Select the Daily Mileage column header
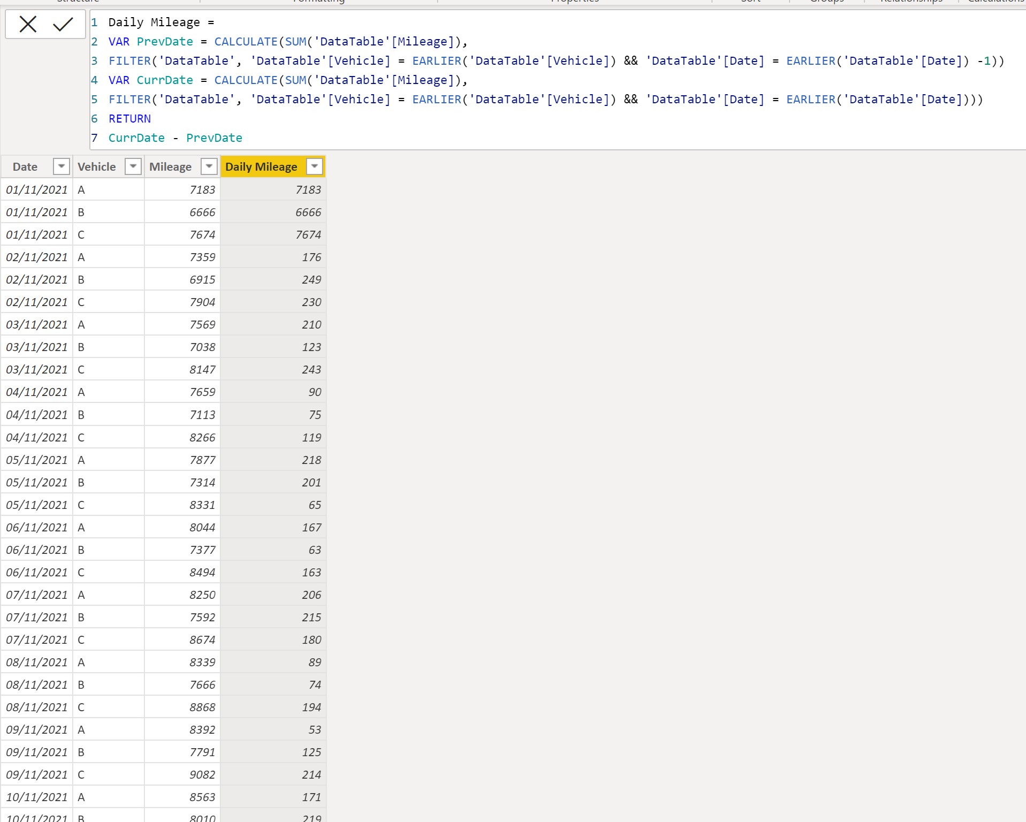Image resolution: width=1026 pixels, height=822 pixels. click(x=261, y=167)
